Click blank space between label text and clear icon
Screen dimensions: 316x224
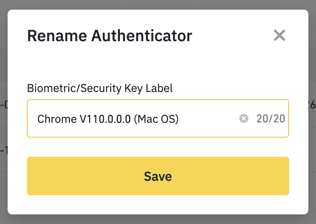tap(209, 119)
